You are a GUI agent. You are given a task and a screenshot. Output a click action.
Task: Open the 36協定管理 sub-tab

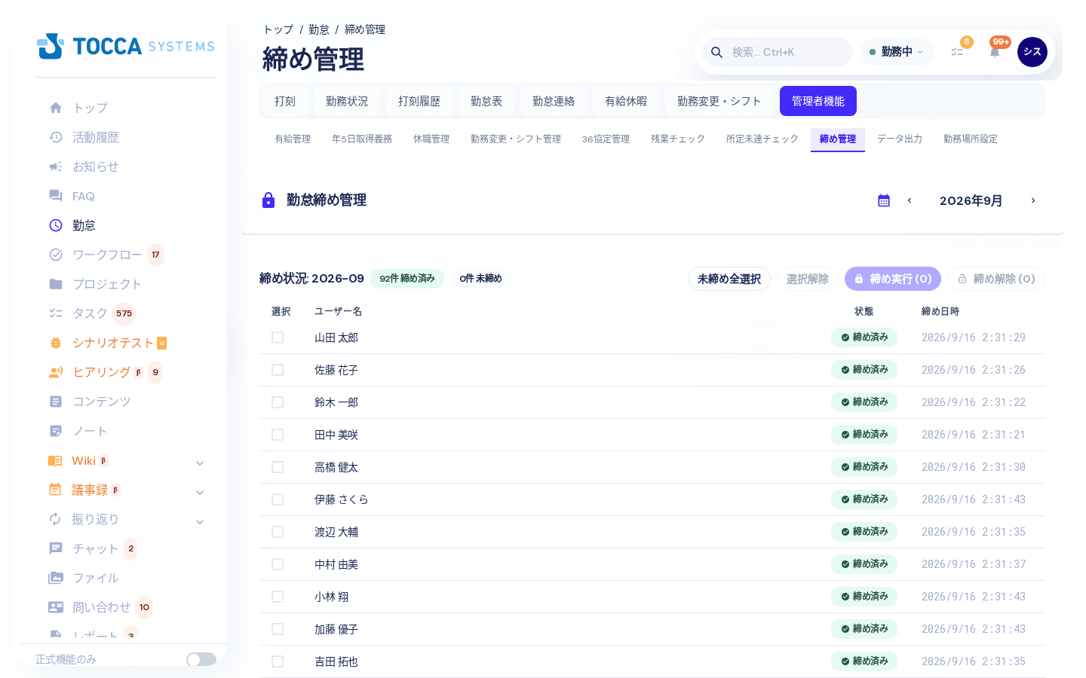606,139
